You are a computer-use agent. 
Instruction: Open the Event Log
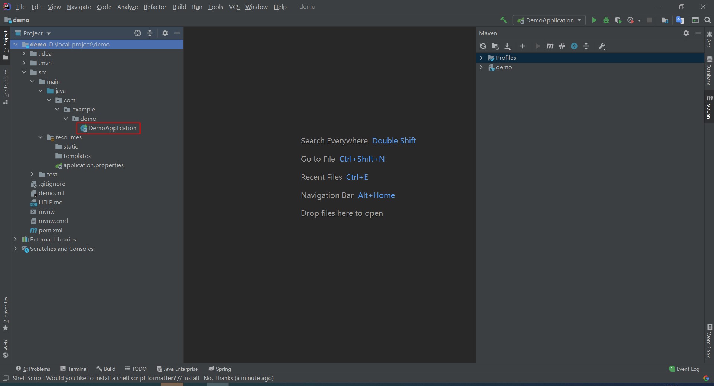point(684,369)
